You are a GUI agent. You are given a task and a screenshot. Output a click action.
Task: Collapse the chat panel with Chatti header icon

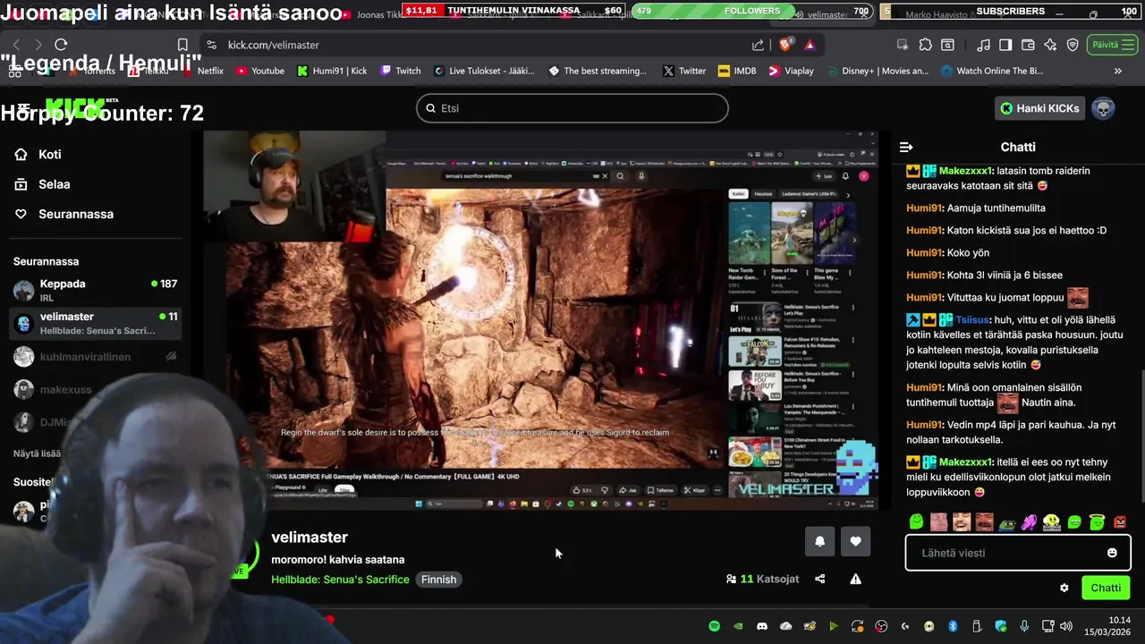(906, 147)
